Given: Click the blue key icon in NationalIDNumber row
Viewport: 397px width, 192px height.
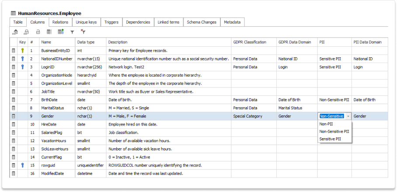Looking at the screenshot, I should click(22, 59).
